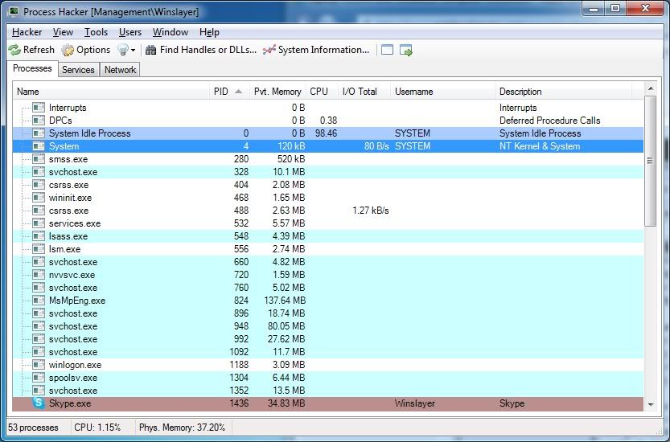This screenshot has width=670, height=442.
Task: Click the vertical scrollbar thumb
Action: 651,161
